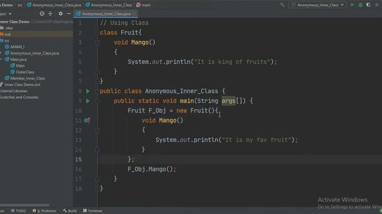Select OuterClass in the project tree

click(x=25, y=72)
